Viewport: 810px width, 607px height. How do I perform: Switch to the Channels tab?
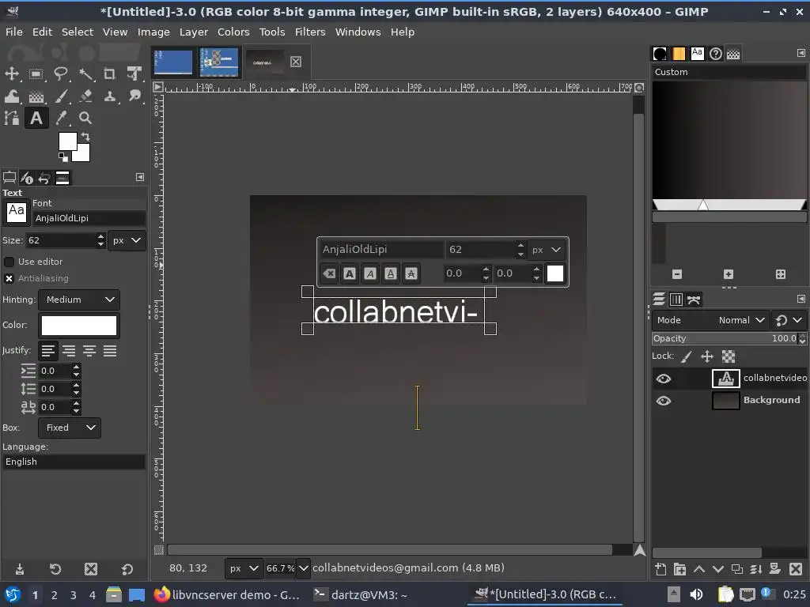point(676,300)
